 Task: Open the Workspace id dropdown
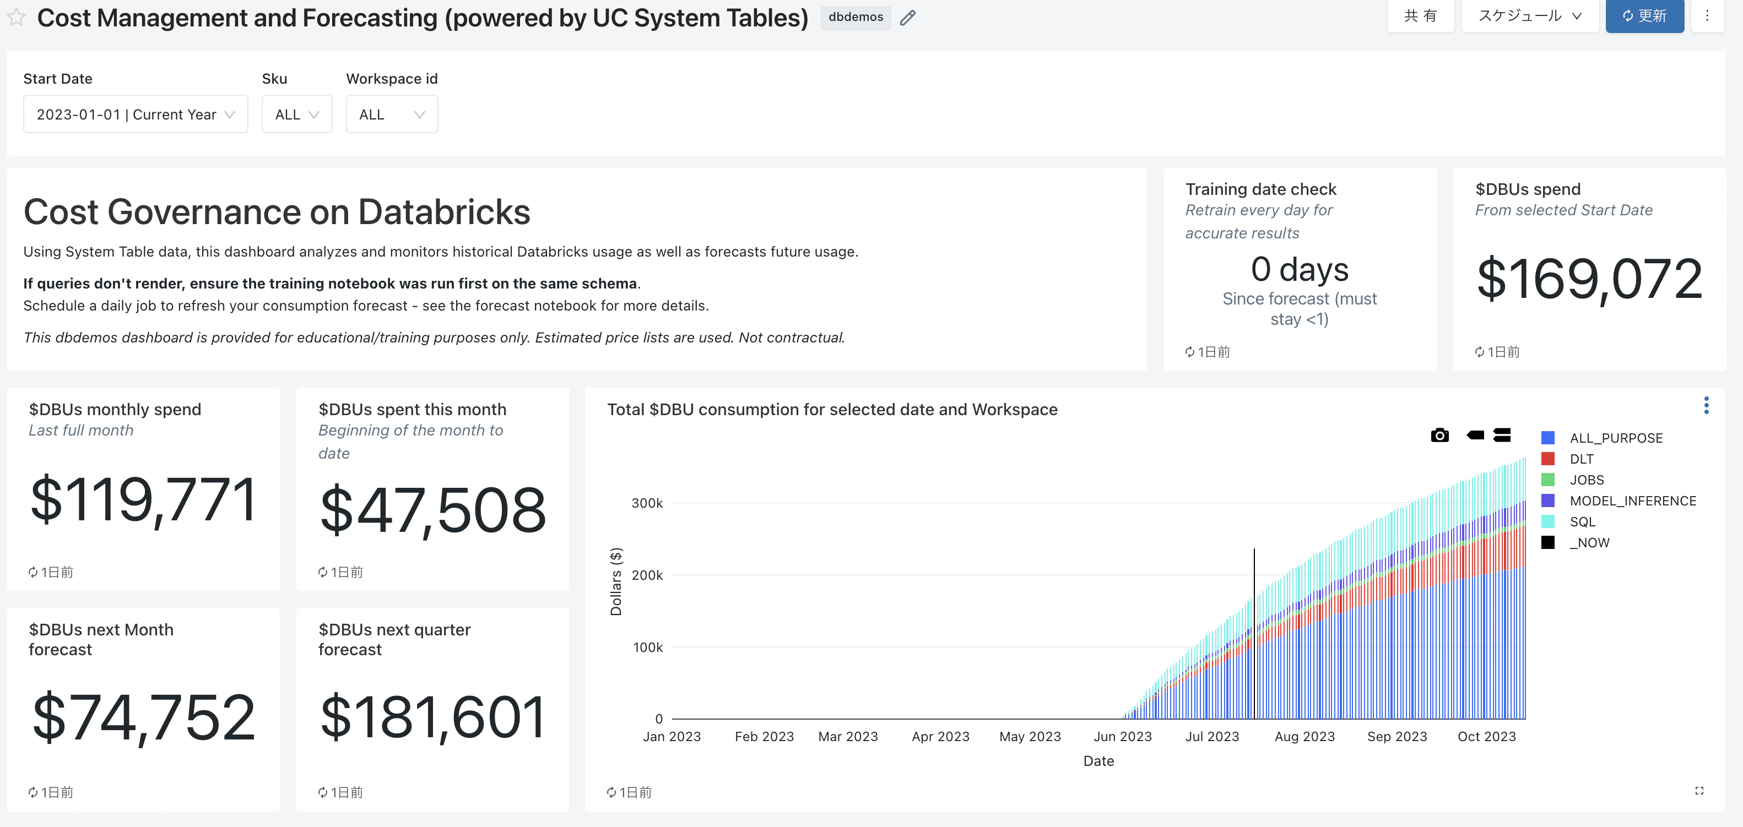392,115
